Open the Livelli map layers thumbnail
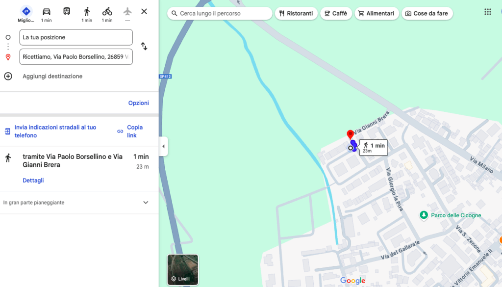502x287 pixels. (183, 270)
